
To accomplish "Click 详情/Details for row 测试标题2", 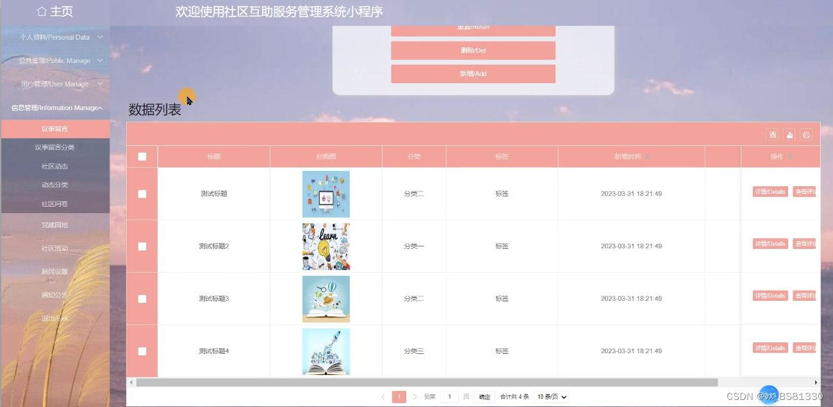I will pos(770,244).
